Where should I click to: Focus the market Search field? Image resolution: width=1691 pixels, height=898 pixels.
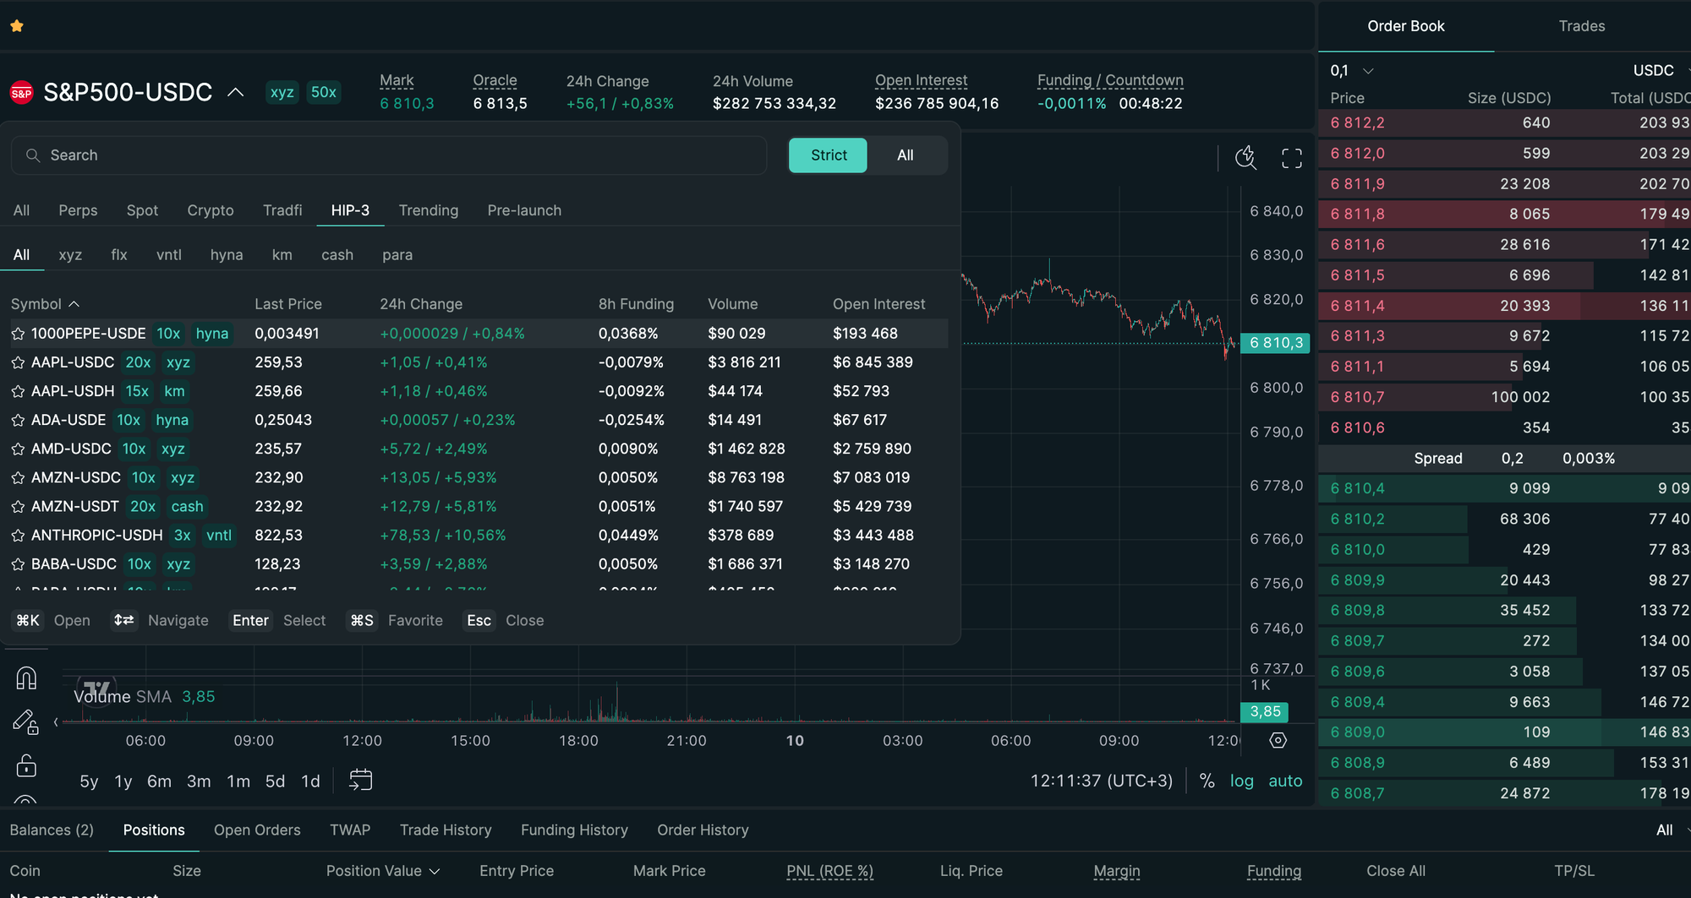tap(389, 155)
